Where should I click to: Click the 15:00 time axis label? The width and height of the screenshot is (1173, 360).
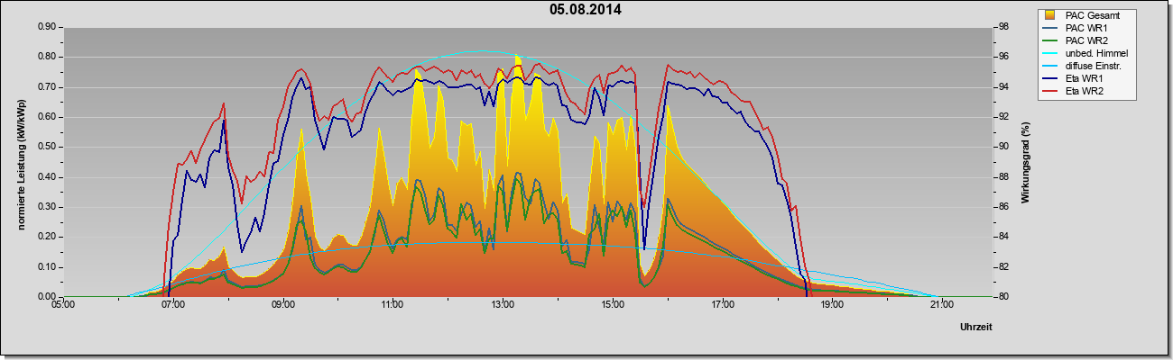[613, 305]
